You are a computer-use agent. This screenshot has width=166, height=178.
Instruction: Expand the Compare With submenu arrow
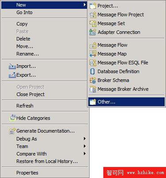[85, 154]
